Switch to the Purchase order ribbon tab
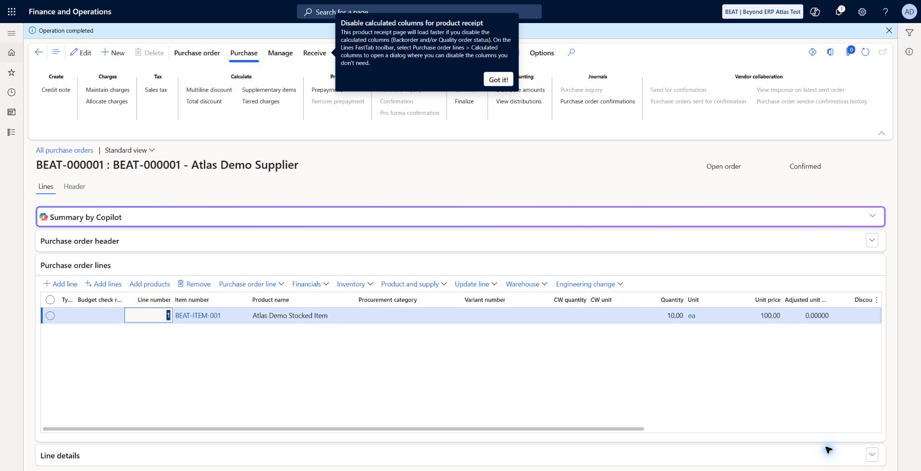Image resolution: width=921 pixels, height=471 pixels. coord(197,53)
